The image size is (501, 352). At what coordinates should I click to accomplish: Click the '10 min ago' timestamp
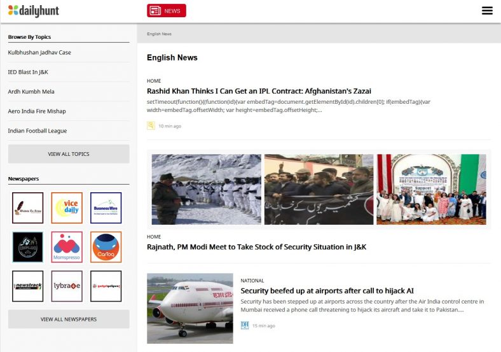(x=170, y=126)
